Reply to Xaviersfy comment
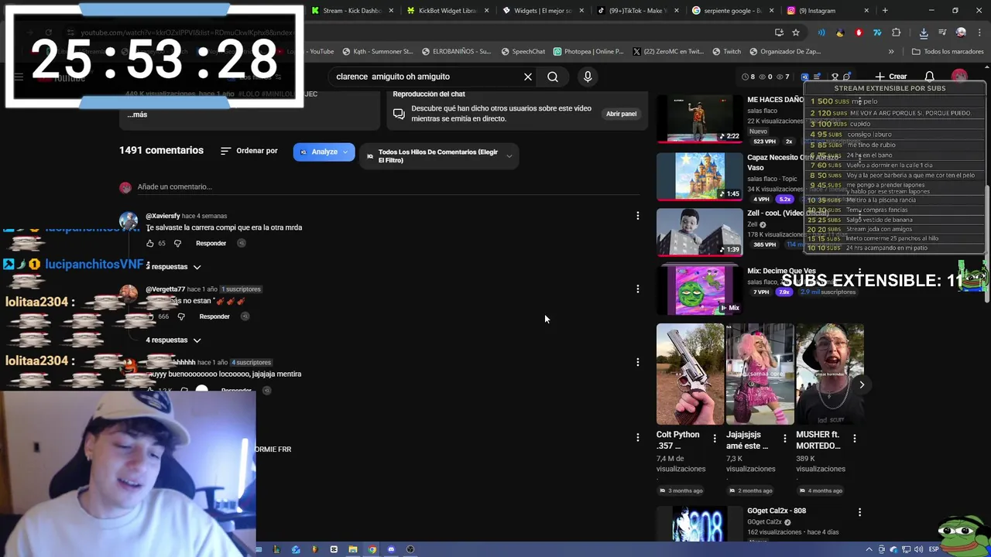 point(211,243)
